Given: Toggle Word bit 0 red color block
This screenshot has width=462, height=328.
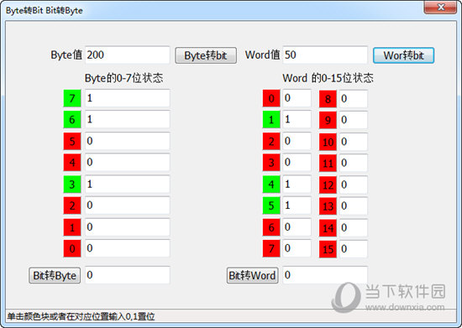Looking at the screenshot, I should tap(271, 98).
